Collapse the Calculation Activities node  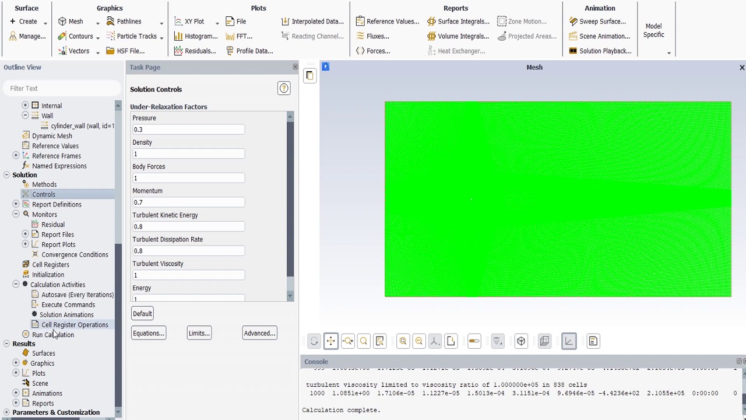(16, 284)
